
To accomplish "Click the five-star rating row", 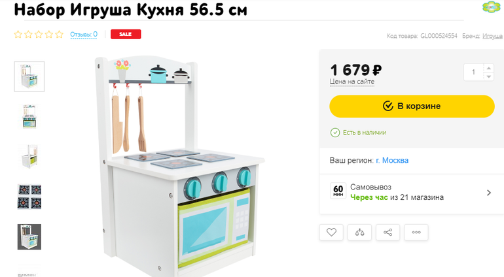I will (39, 35).
